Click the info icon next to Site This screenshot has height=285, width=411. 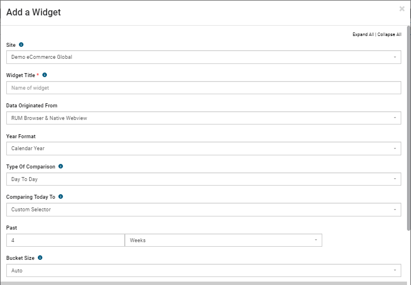click(x=21, y=45)
